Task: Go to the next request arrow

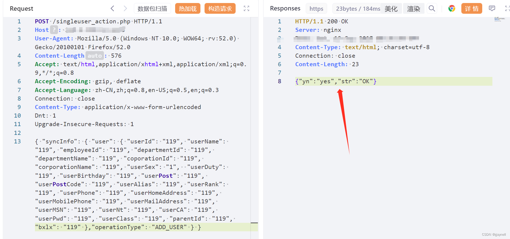Action: coord(125,9)
